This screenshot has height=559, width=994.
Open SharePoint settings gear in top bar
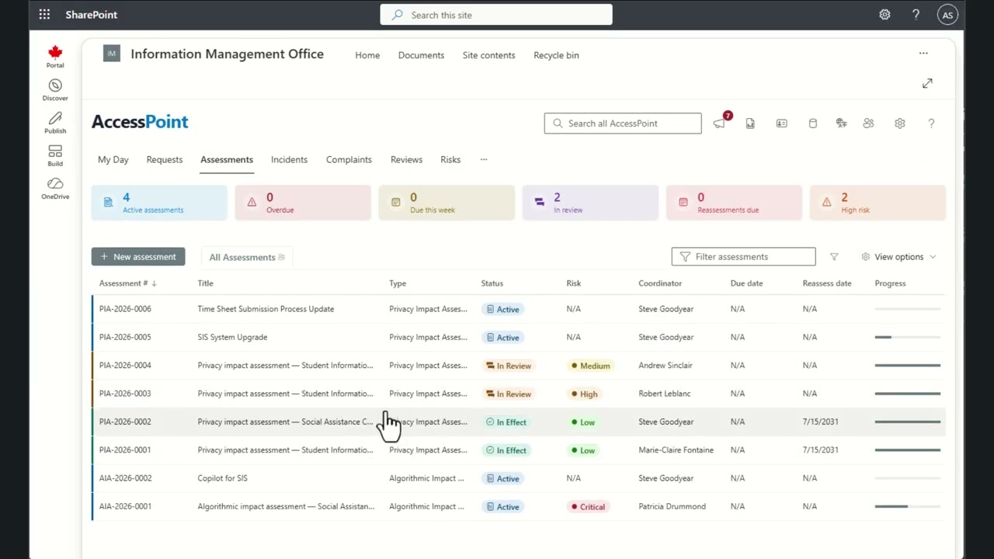[885, 15]
